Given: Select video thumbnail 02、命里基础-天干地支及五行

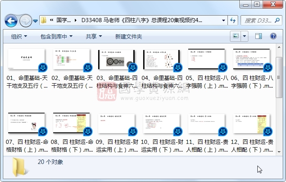Looking at the screenshot, I should coord(72,60).
